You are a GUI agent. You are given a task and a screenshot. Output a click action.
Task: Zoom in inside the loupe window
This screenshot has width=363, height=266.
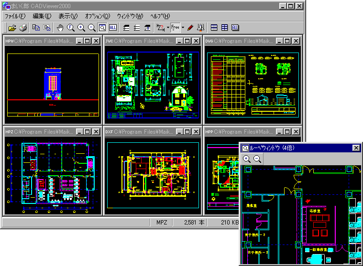pyautogui.click(x=247, y=159)
